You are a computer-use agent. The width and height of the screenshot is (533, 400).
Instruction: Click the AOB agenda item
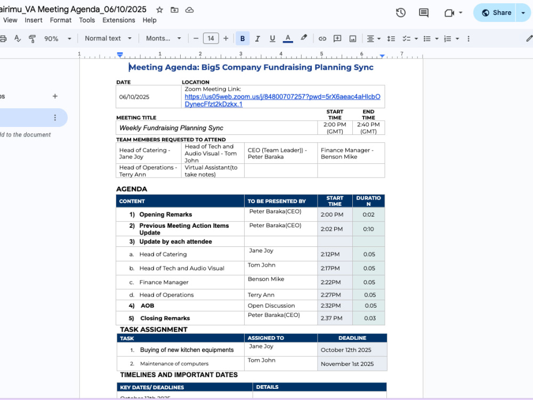pyautogui.click(x=147, y=306)
